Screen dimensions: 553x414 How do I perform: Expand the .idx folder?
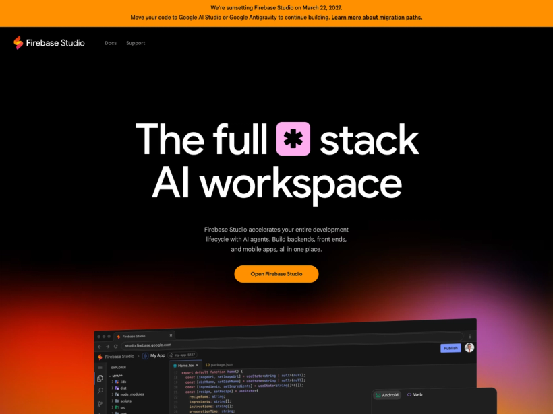(x=120, y=382)
